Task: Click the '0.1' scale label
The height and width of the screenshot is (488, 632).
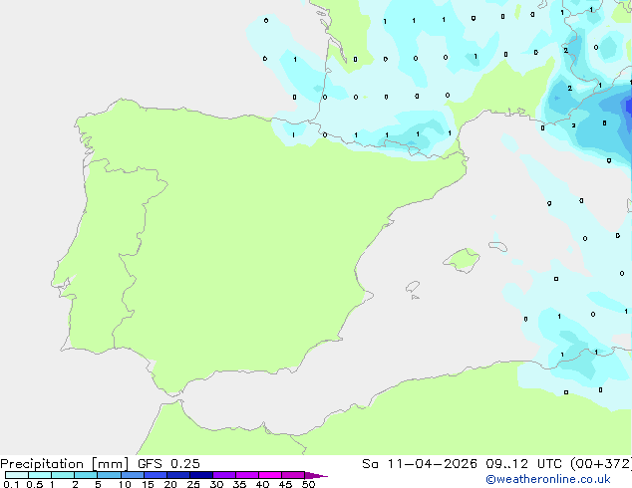Action: tap(11, 484)
